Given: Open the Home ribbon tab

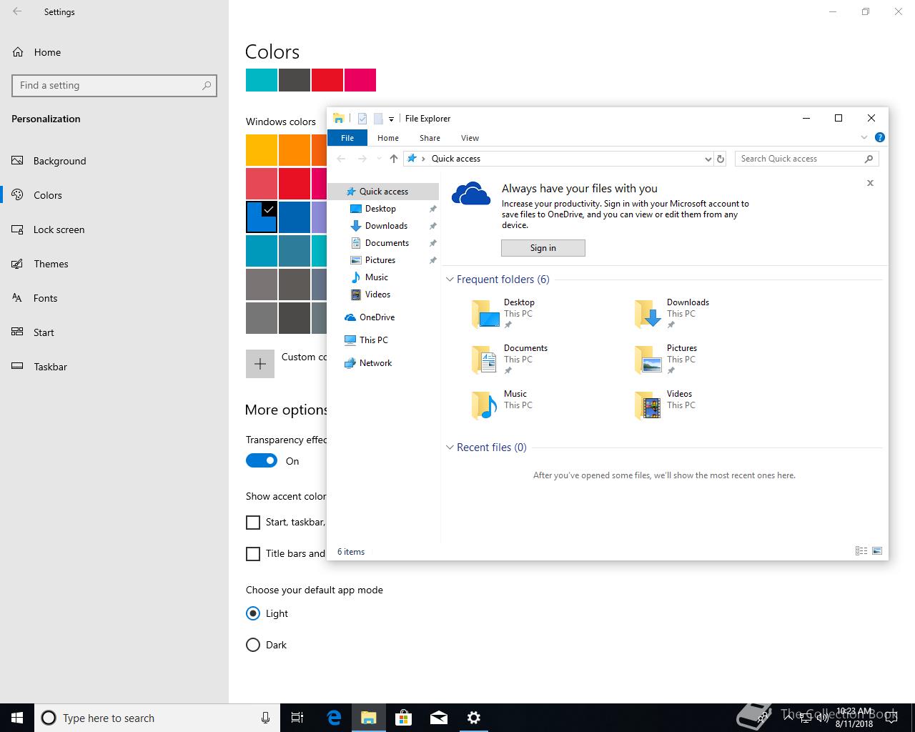Looking at the screenshot, I should click(x=388, y=138).
